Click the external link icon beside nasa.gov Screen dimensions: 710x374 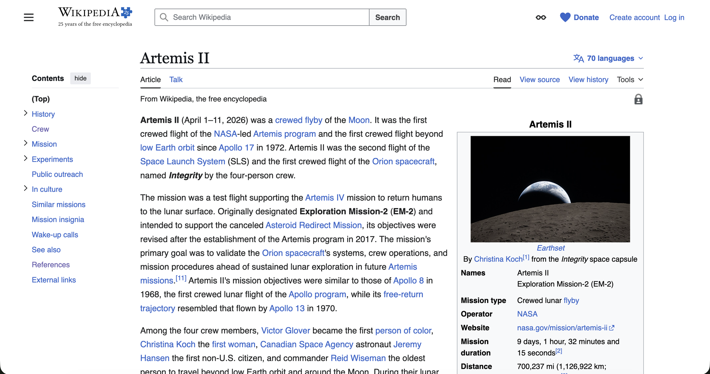(612, 328)
